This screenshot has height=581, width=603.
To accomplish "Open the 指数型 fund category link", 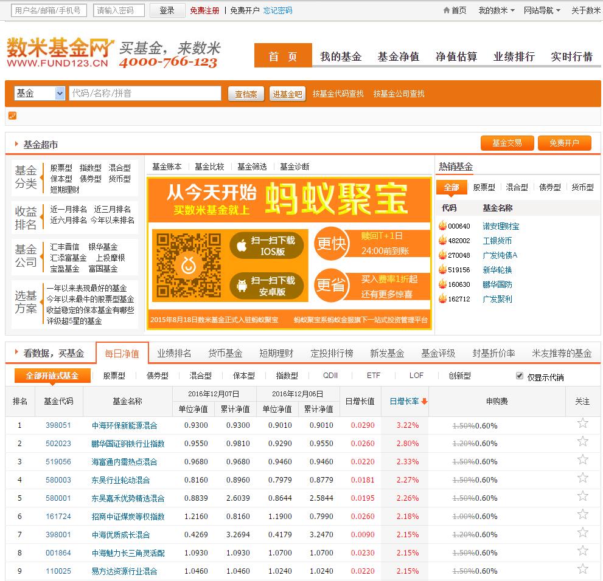I will pyautogui.click(x=91, y=168).
